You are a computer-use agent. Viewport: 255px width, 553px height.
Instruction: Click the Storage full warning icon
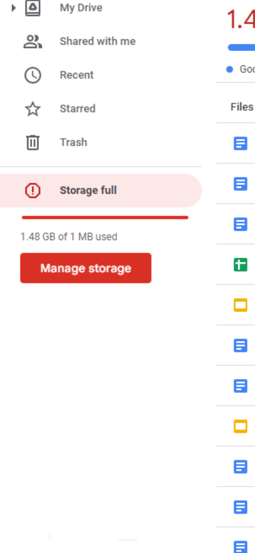[33, 191]
